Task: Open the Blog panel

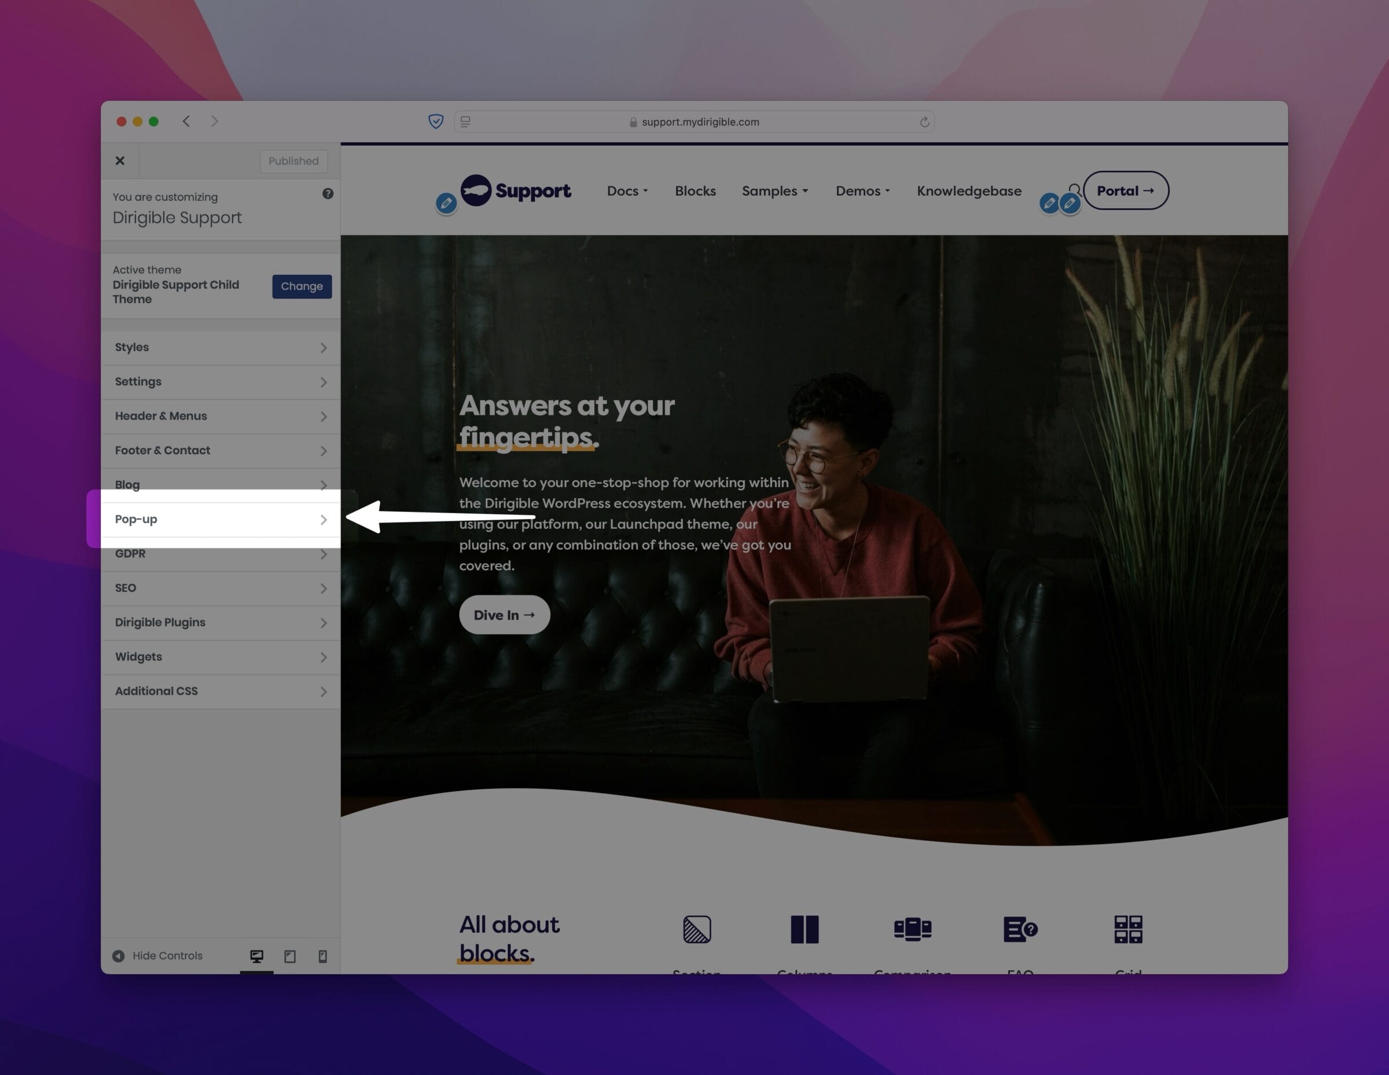Action: [x=220, y=484]
